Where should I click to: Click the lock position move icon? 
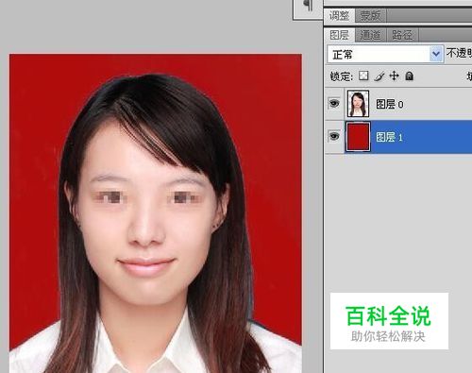(394, 76)
